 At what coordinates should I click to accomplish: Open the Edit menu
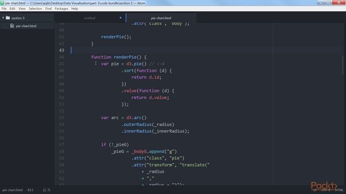tap(12, 9)
